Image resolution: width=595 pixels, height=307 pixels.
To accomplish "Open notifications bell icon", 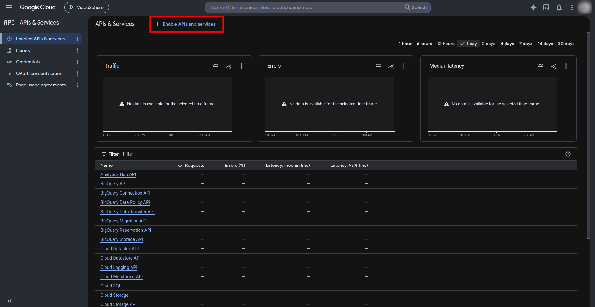I will pyautogui.click(x=559, y=7).
